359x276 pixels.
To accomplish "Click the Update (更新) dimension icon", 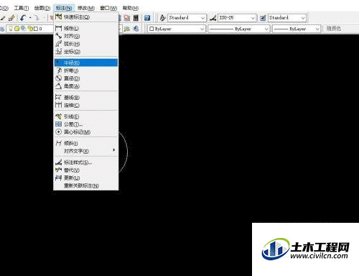I will (58, 178).
